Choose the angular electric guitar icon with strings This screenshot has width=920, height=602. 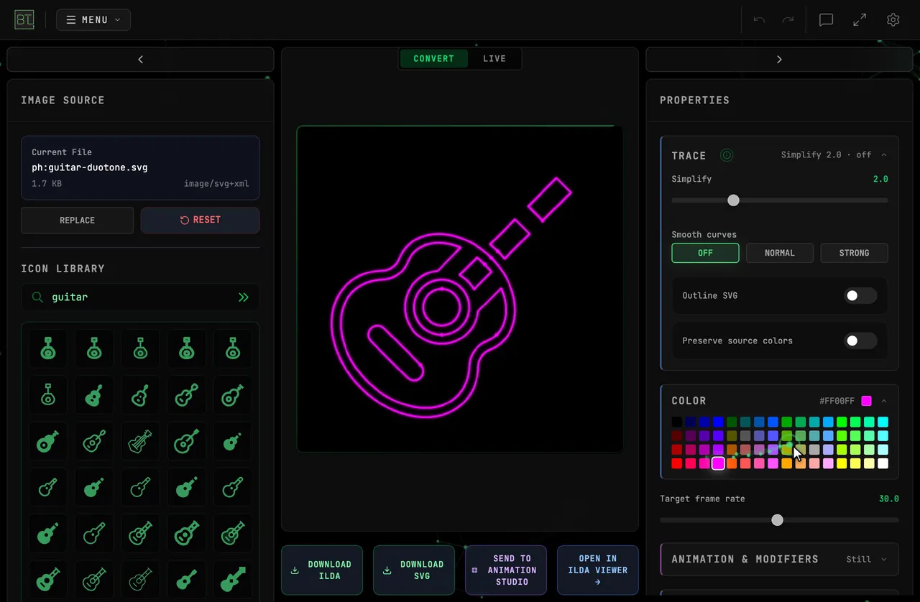pyautogui.click(x=140, y=441)
